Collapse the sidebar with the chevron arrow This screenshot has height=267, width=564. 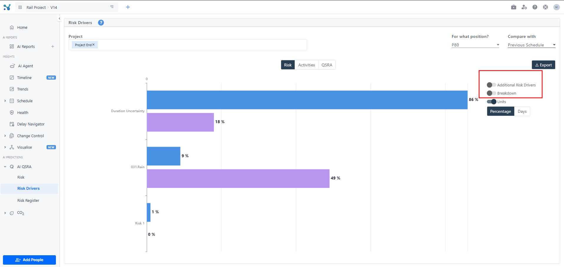click(x=59, y=19)
